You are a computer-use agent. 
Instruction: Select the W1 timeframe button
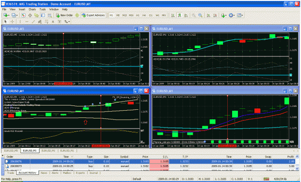157,15
